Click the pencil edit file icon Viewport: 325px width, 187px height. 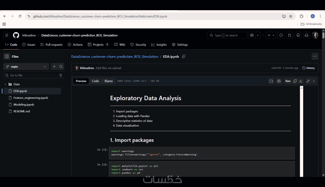308,81
